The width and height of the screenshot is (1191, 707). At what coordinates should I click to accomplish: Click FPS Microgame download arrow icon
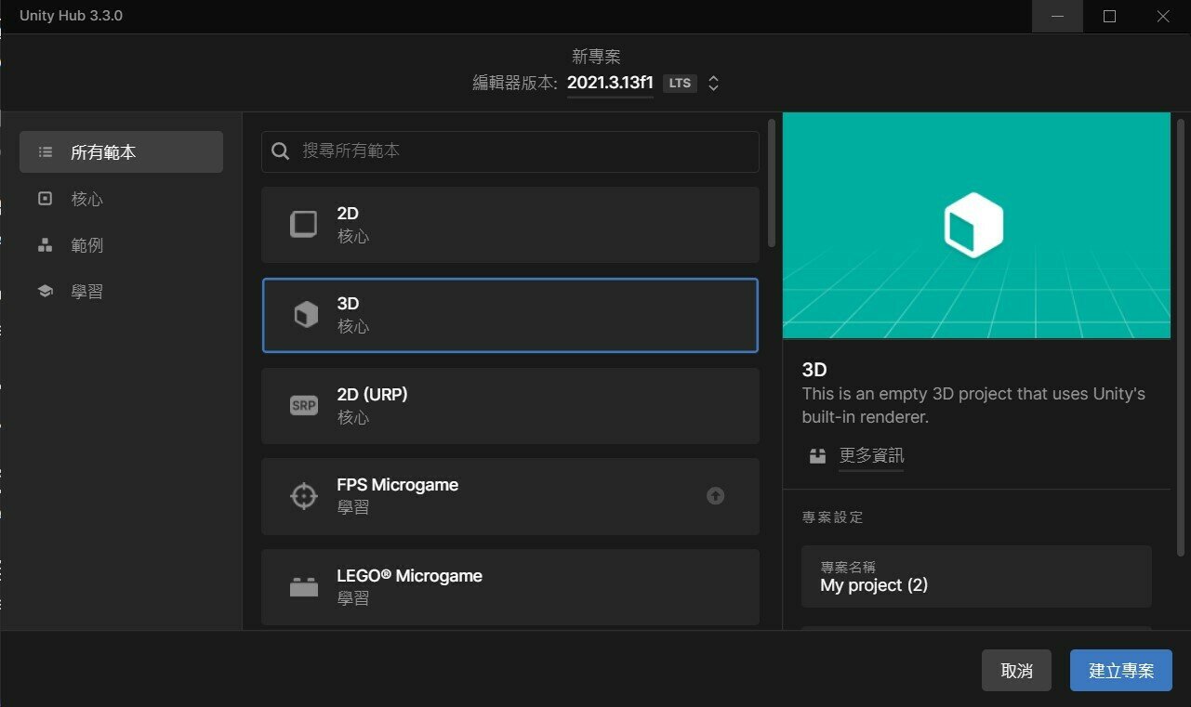point(715,496)
